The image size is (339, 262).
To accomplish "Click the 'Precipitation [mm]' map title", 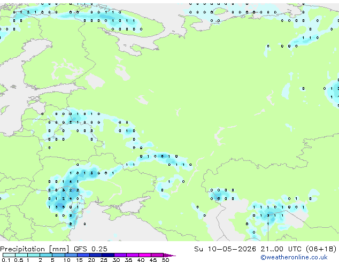I will (35, 249).
